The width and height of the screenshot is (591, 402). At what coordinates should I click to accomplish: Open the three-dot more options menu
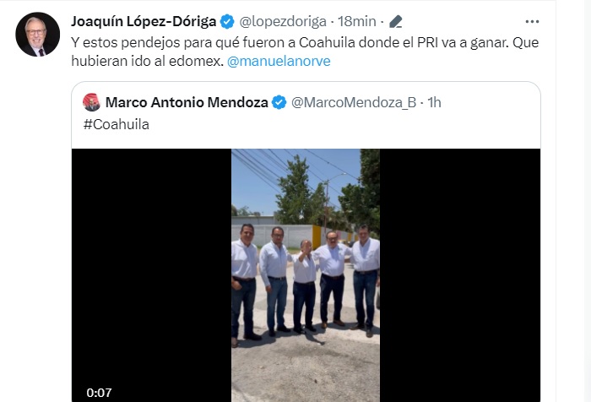tap(532, 22)
